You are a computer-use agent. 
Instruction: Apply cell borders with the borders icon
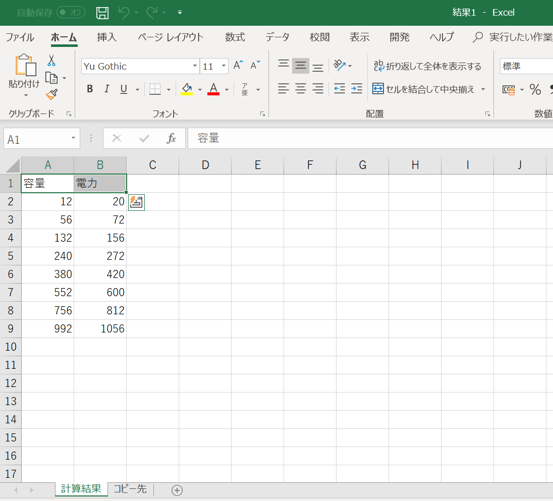[155, 89]
